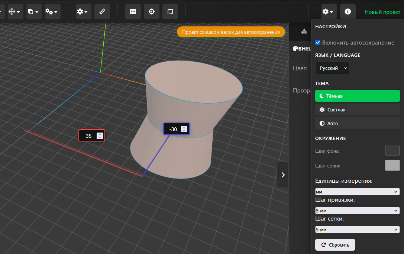Open the move/transform tool dropdown

pyautogui.click(x=14, y=12)
